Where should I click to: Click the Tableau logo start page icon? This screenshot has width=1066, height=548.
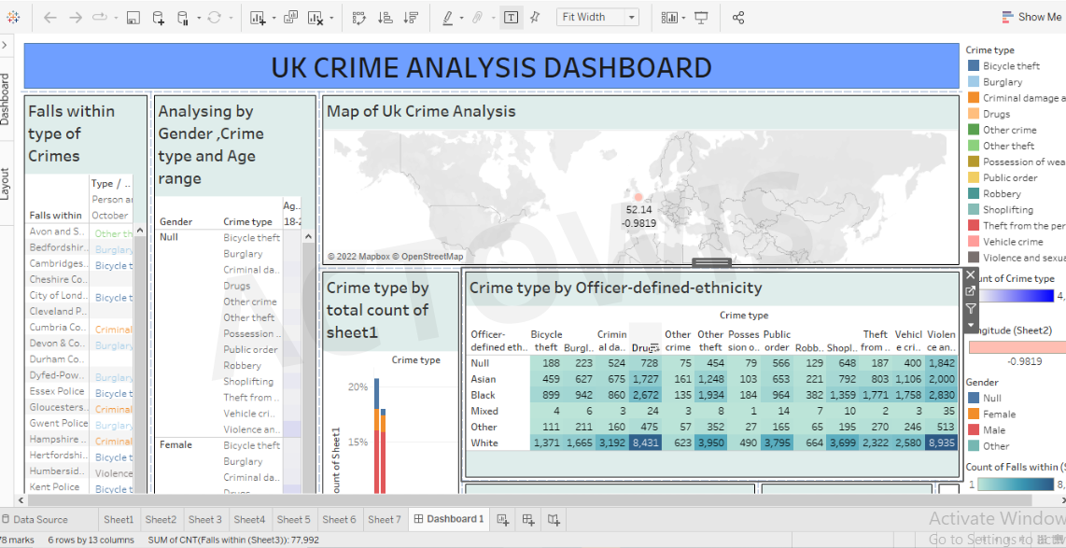13,18
